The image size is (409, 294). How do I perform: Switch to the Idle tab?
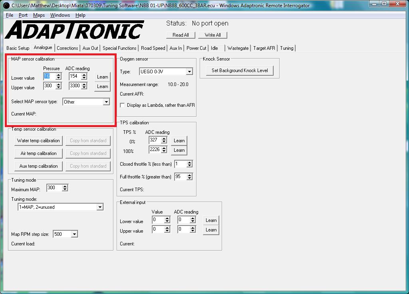click(214, 48)
